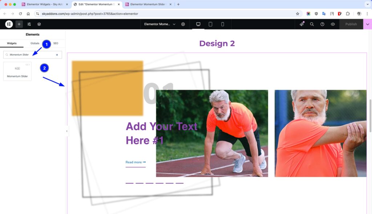Switch to desktop device view
This screenshot has height=214, width=372.
198,24
